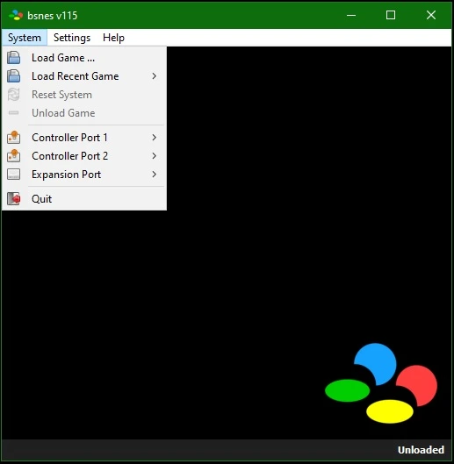Click the red Quit exit icon
This screenshot has height=464, width=454.
14,198
